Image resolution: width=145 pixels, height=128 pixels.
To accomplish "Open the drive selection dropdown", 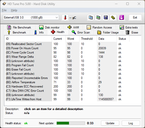I will coord(31,17).
